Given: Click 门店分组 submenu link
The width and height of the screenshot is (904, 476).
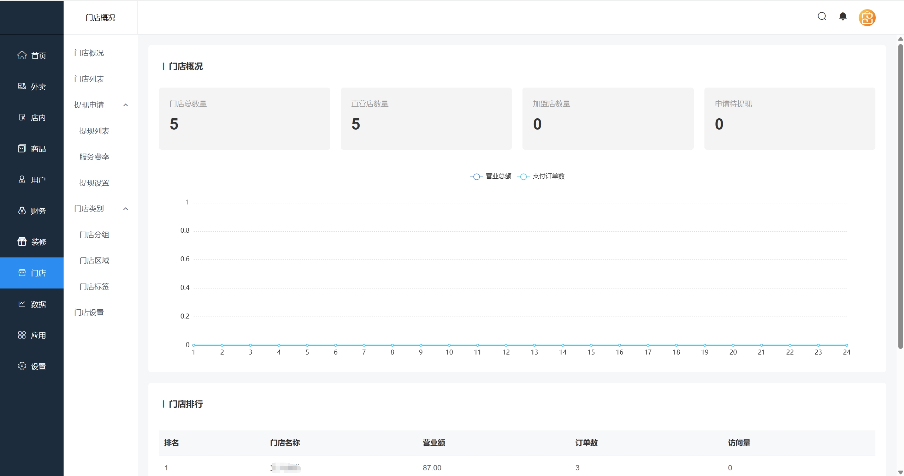Looking at the screenshot, I should [94, 235].
